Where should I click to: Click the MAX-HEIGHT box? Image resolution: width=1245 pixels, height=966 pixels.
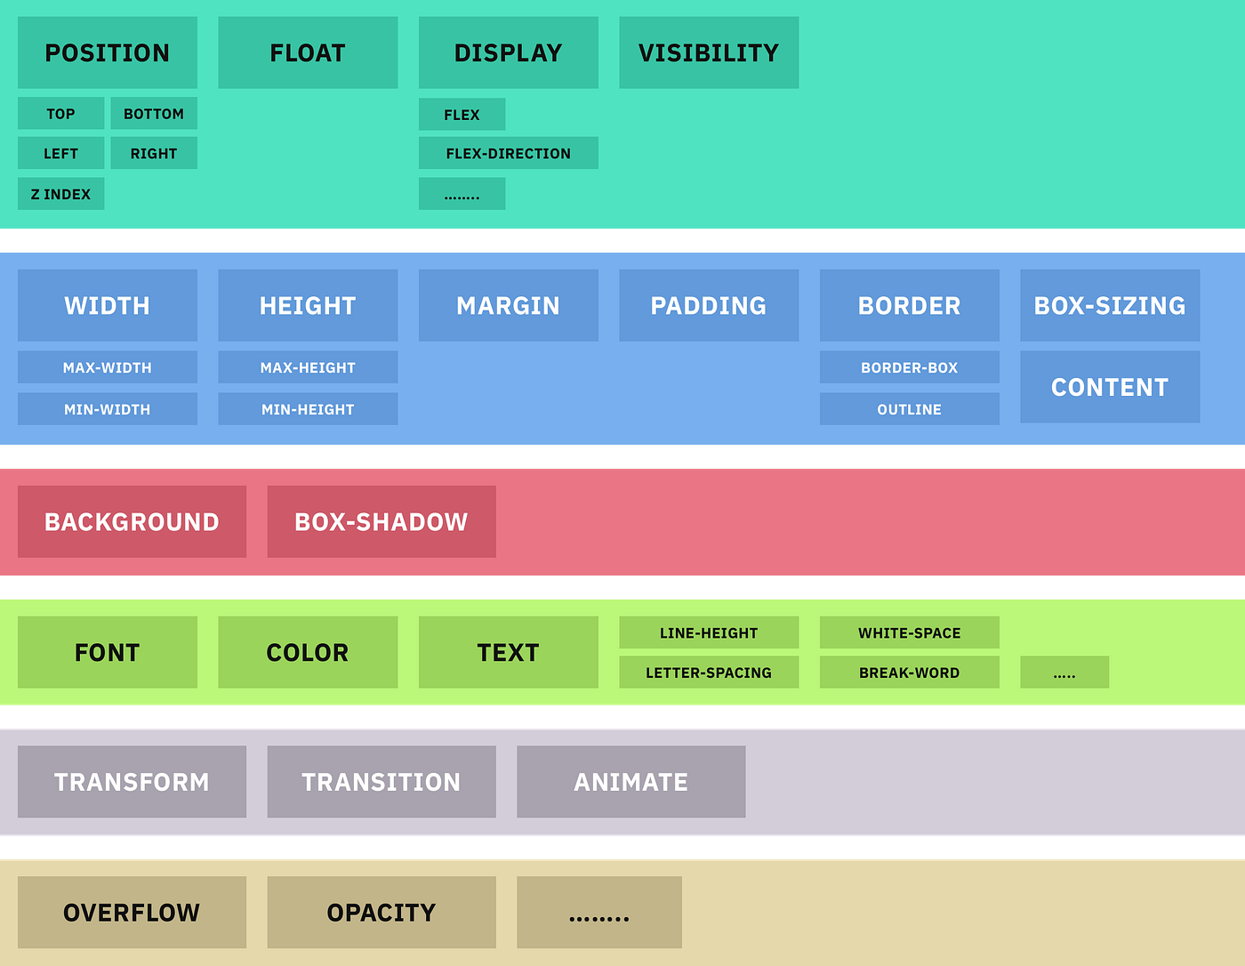[308, 367]
